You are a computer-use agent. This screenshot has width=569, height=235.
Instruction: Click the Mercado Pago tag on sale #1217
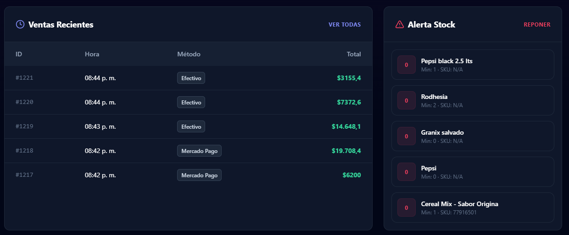point(199,175)
